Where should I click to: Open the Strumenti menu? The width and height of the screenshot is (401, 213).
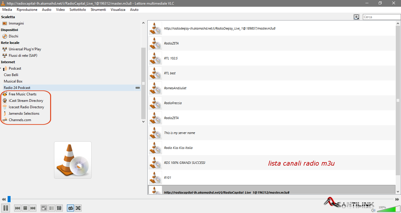[98, 10]
